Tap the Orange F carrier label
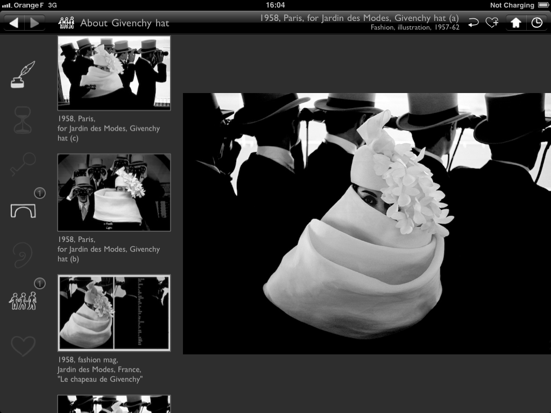The image size is (551, 413). (x=29, y=5)
